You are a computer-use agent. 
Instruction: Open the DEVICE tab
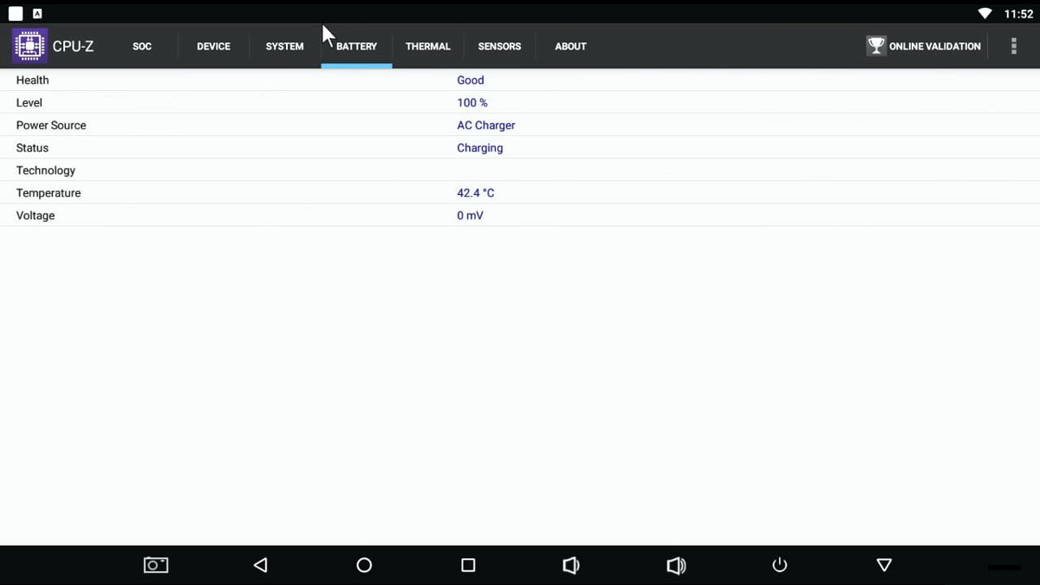click(213, 46)
